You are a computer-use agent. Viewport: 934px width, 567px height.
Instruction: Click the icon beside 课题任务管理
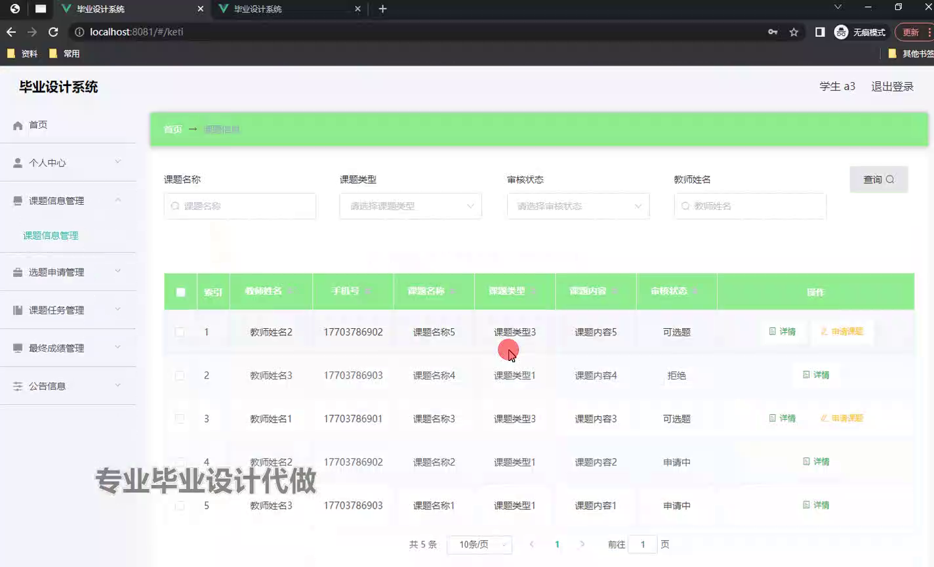click(x=18, y=310)
